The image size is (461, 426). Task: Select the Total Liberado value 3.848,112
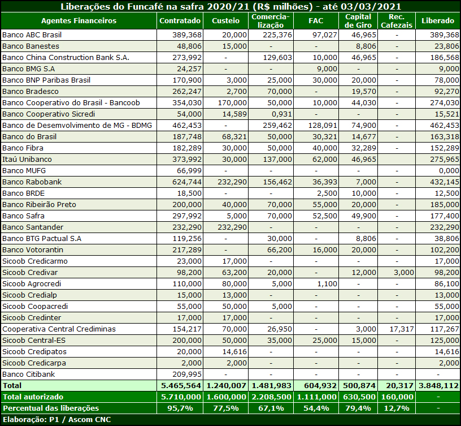click(438, 386)
